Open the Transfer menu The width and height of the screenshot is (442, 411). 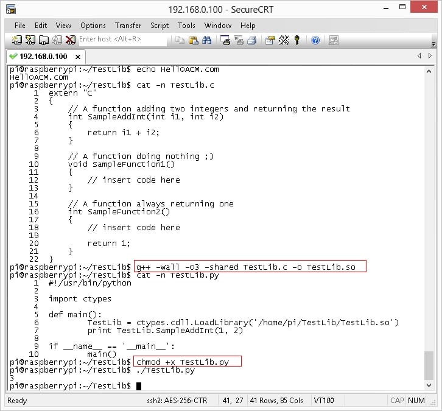coord(128,26)
